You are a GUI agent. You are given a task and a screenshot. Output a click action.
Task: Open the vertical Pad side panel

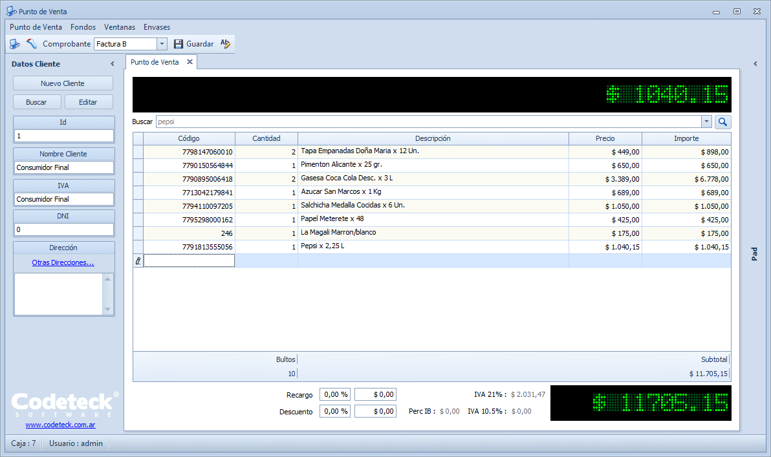[x=755, y=254]
